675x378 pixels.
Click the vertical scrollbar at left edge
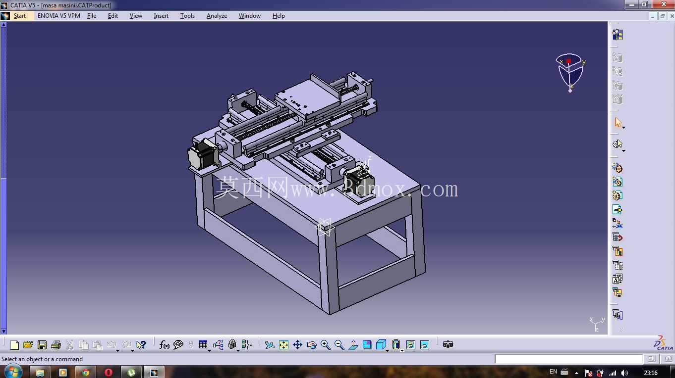(x=3, y=178)
